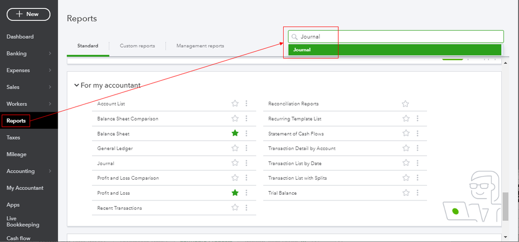This screenshot has width=519, height=242.
Task: Open options menu for Recurring Template List
Action: coord(417,119)
